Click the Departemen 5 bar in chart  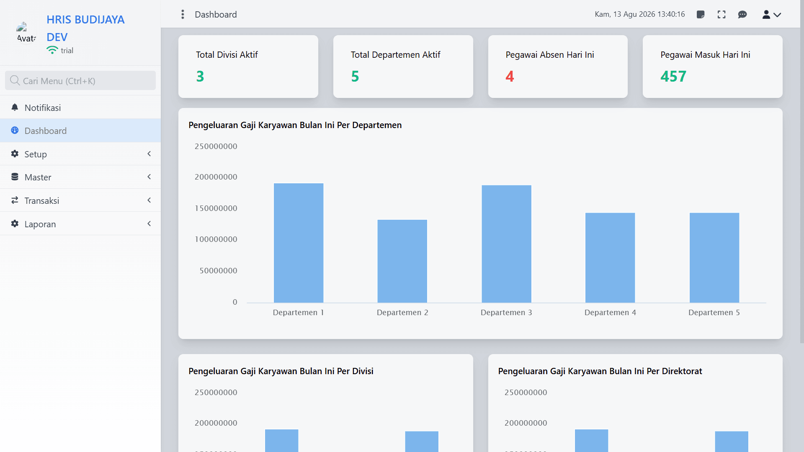[714, 258]
